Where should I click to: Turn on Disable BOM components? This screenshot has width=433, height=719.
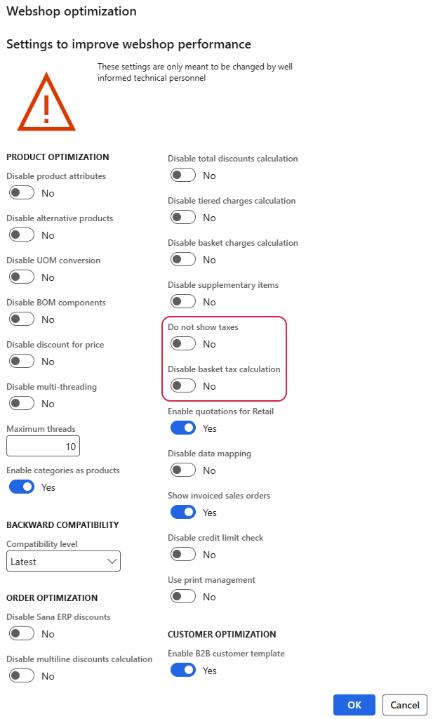[22, 319]
